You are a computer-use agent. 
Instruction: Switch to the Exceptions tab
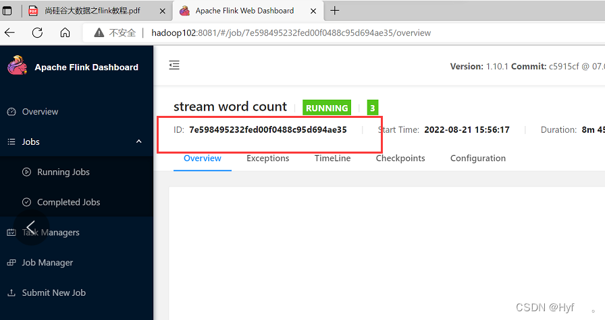click(268, 158)
